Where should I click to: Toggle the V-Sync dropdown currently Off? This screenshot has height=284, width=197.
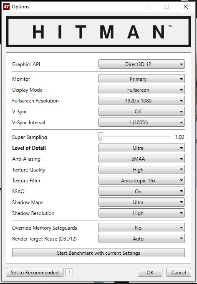point(141,111)
